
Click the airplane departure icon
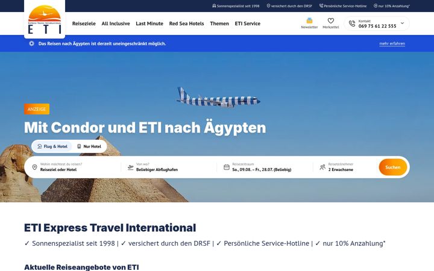[x=130, y=167]
